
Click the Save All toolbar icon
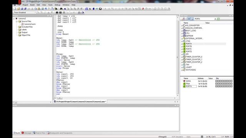pyautogui.click(x=25, y=9)
